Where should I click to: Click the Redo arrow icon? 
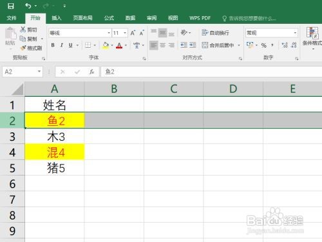(x=46, y=6)
